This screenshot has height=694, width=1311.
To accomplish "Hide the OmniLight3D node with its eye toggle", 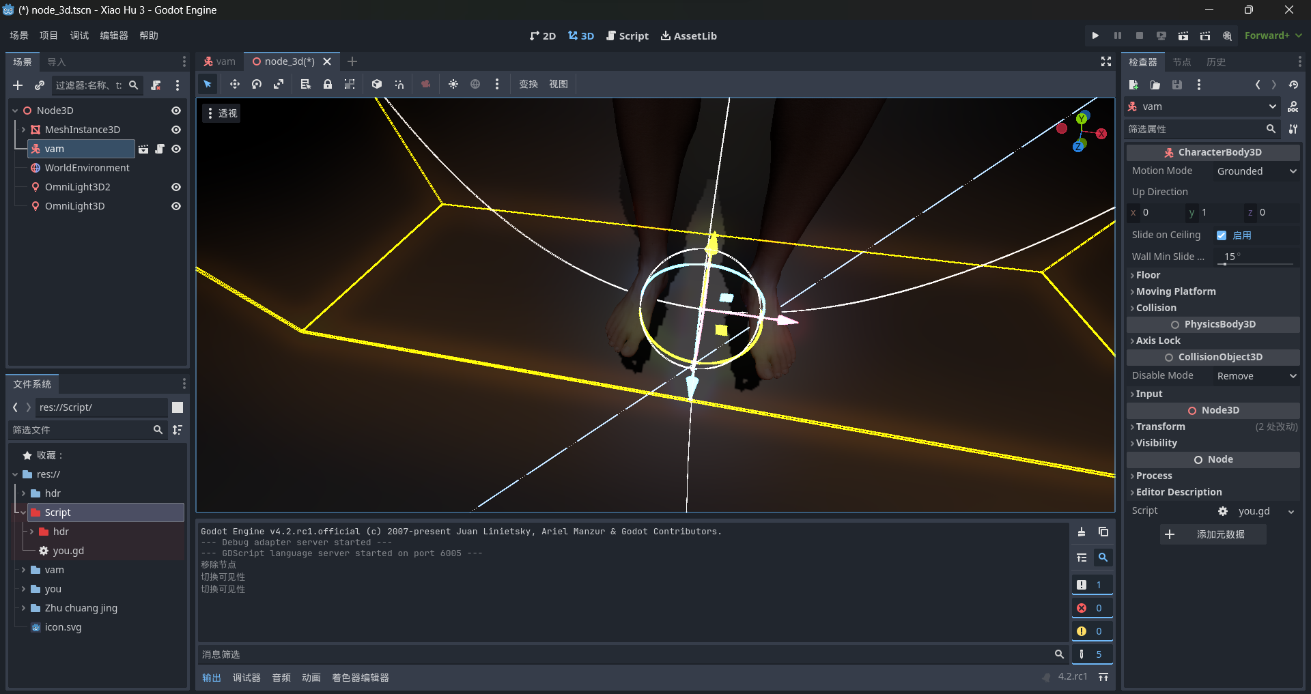I will click(175, 205).
